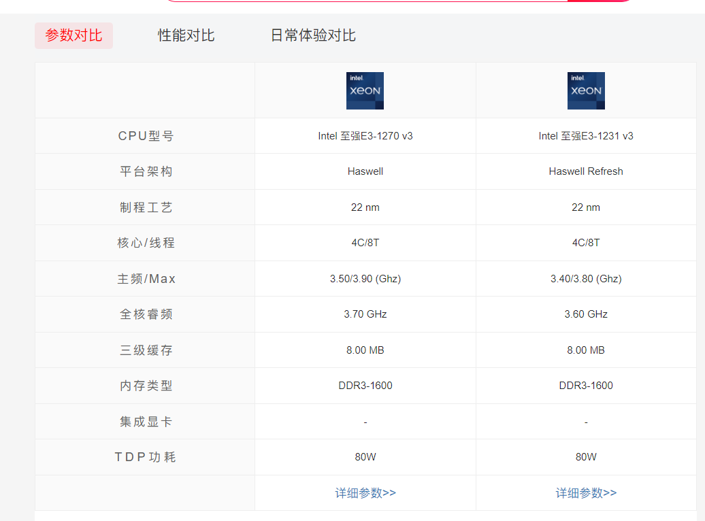Select the text Intel 至强E3-1270 v3
The height and width of the screenshot is (521, 705).
(x=365, y=136)
